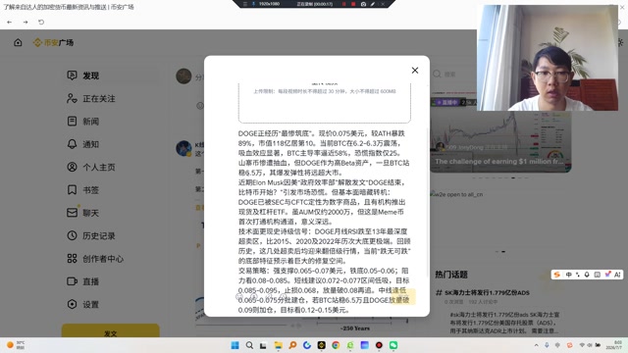628x353 pixels.
Task: Close the post editor dialog with X
Action: 415,71
